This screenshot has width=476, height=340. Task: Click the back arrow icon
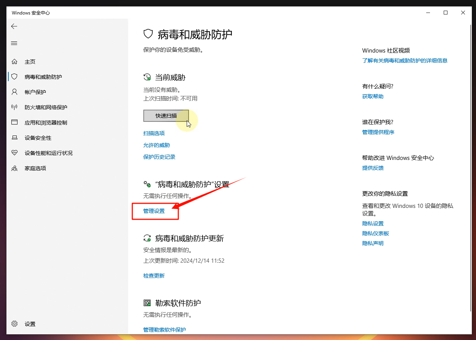pyautogui.click(x=14, y=26)
